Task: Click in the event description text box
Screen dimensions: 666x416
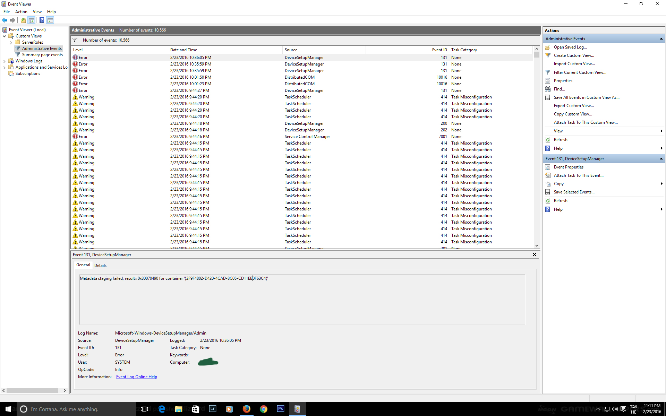Action: [x=302, y=300]
